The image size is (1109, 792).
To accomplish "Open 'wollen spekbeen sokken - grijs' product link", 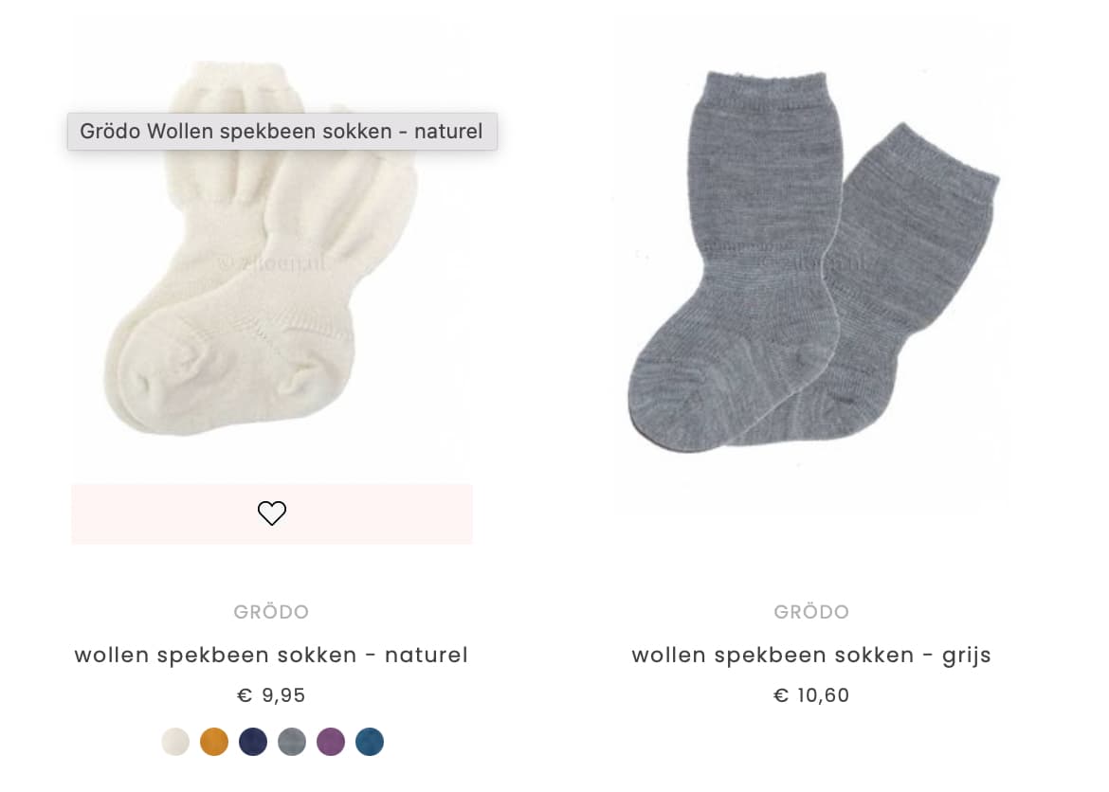I will 811,655.
